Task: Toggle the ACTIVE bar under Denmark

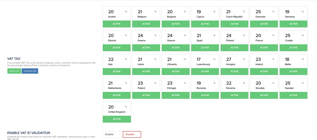Action: pos(264,24)
